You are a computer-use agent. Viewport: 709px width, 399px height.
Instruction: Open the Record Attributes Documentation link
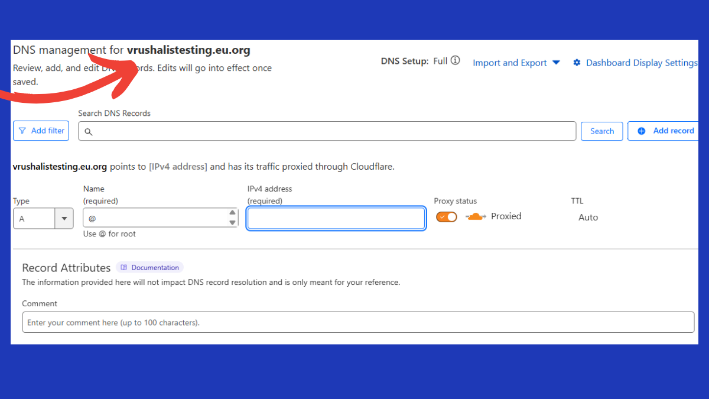[x=149, y=267]
